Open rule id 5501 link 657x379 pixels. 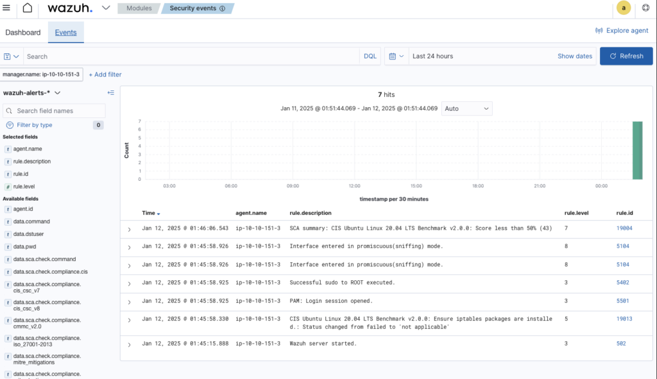(x=622, y=301)
